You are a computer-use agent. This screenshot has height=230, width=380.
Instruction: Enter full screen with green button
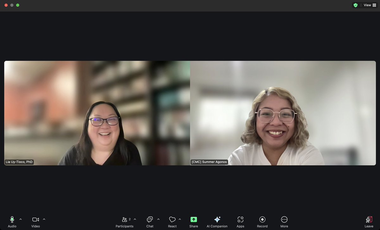click(18, 5)
